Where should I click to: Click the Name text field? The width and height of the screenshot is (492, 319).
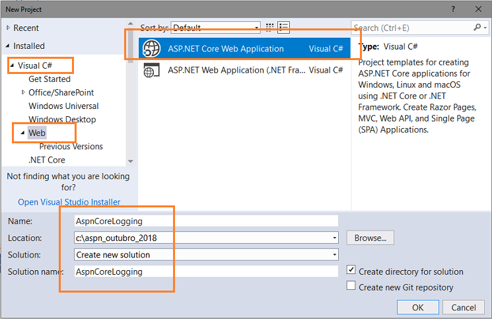click(206, 221)
